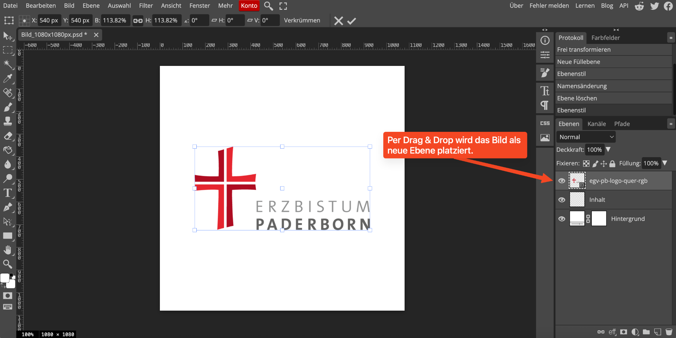The height and width of the screenshot is (338, 676).
Task: Click the red Konto button
Action: coord(249,6)
